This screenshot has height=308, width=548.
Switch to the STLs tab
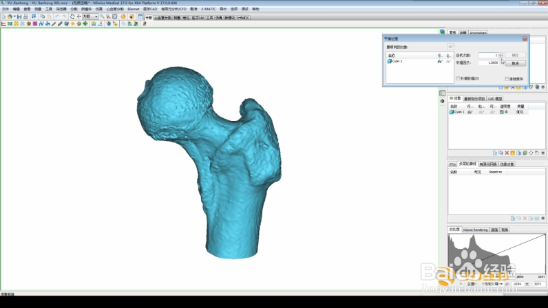[452, 164]
